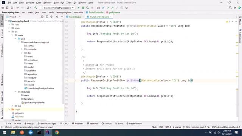
Task: Open the File menu
Action: point(9,3)
